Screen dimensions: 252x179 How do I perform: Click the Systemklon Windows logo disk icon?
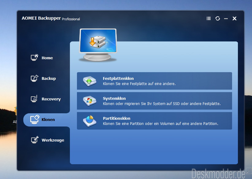click(90, 101)
